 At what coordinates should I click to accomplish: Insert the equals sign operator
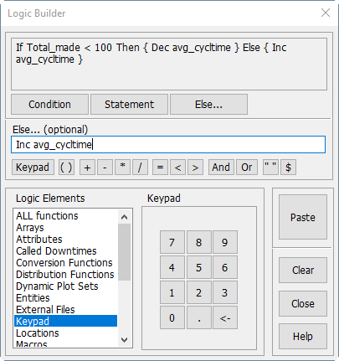point(160,168)
